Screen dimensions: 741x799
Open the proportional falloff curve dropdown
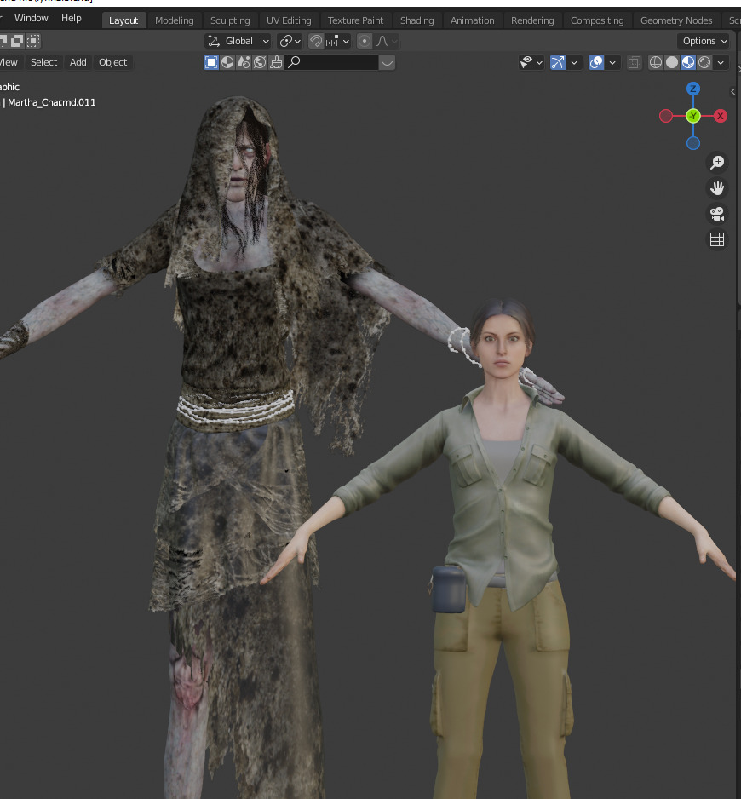[387, 41]
